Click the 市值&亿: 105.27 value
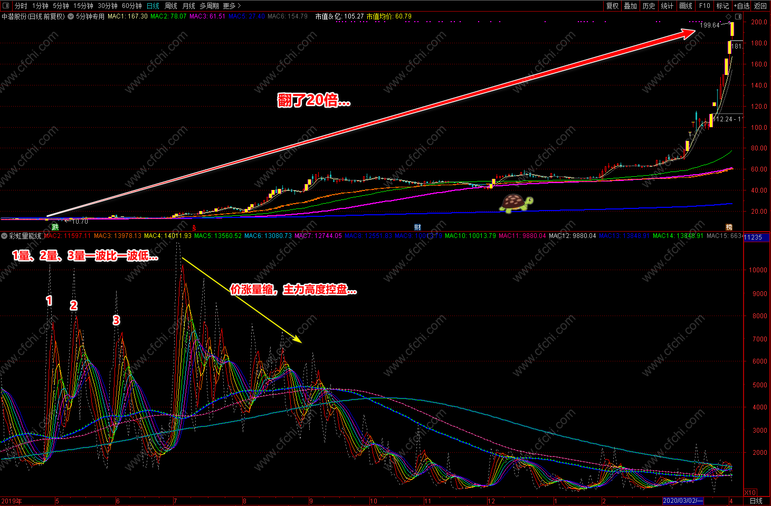The height and width of the screenshot is (506, 771). click(339, 16)
